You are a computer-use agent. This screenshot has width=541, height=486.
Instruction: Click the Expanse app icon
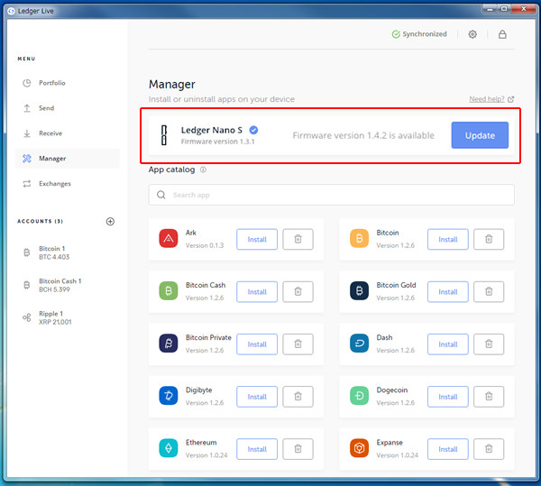point(359,448)
